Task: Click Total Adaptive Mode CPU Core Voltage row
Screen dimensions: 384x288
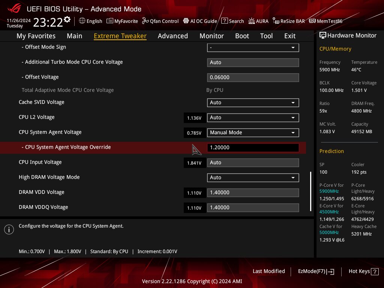Action: click(153, 90)
